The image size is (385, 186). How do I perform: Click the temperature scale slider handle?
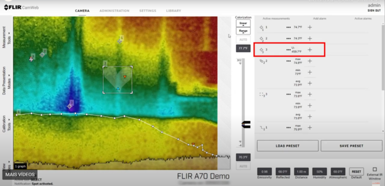(x=246, y=125)
